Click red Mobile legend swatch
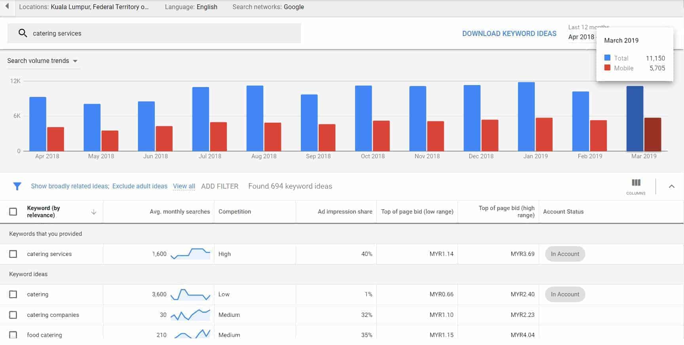Image resolution: width=684 pixels, height=345 pixels. [x=608, y=68]
